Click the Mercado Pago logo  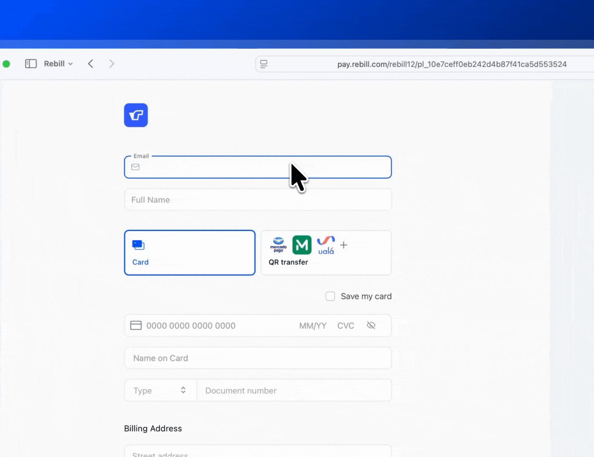[278, 245]
